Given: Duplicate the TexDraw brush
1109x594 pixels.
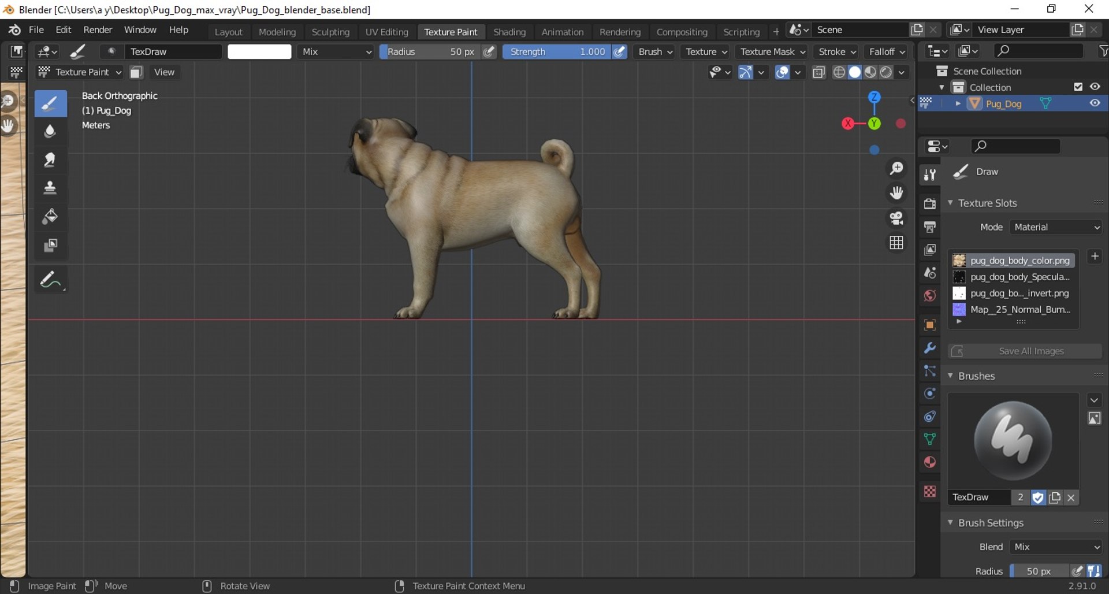Looking at the screenshot, I should click(x=1055, y=498).
